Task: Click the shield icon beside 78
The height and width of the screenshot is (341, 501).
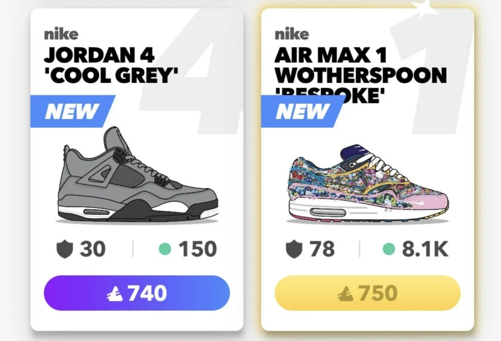Action: pos(294,249)
